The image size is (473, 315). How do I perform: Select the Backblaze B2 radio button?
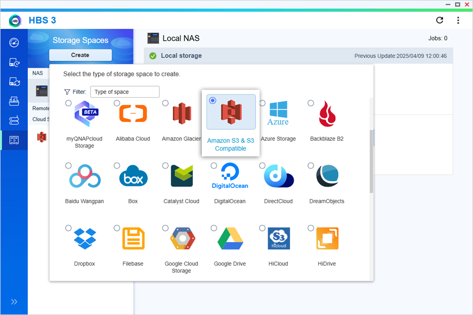[311, 103]
